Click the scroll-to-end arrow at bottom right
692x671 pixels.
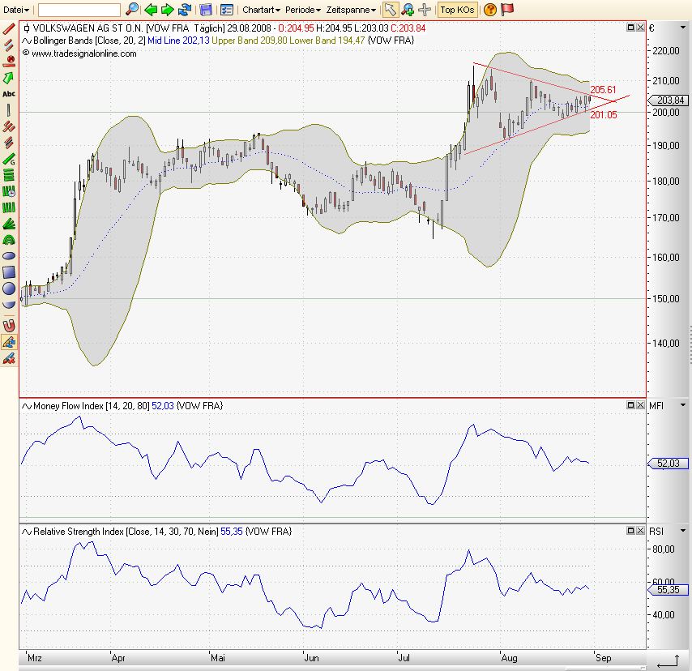click(x=668, y=662)
